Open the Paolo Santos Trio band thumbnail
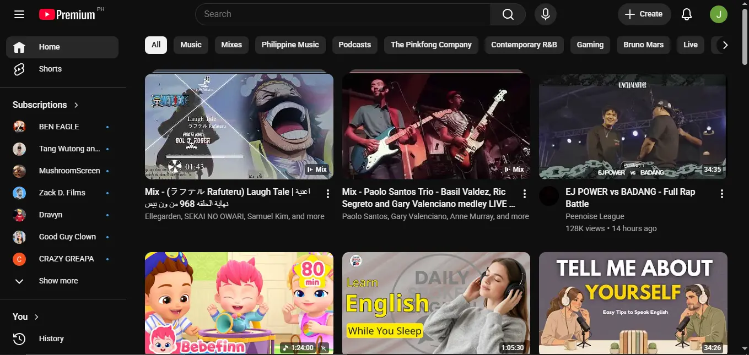 pyautogui.click(x=436, y=127)
